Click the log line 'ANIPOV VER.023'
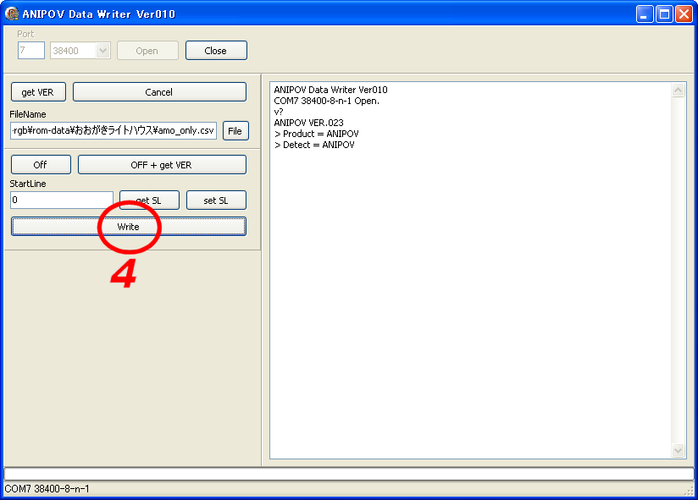Screen dimensions: 698x500 pyautogui.click(x=308, y=123)
